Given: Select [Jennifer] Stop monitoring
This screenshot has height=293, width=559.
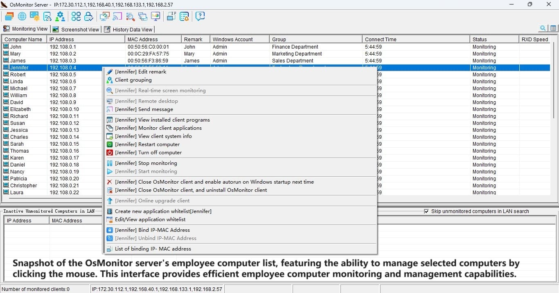Looking at the screenshot, I should [x=240, y=163].
